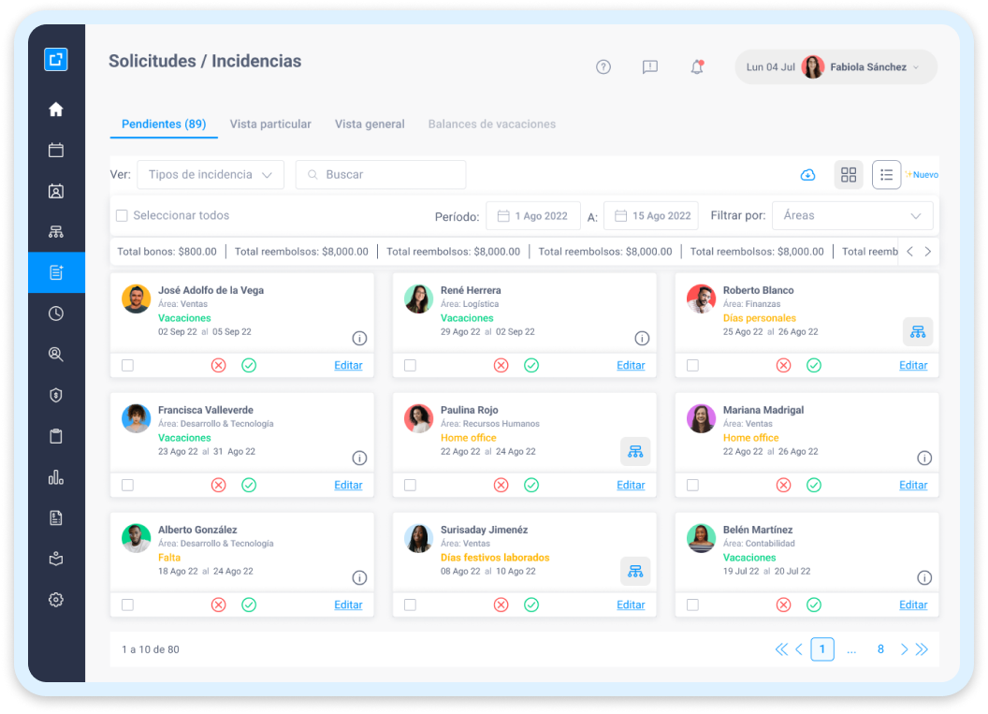Screen dimensions: 988x714
Task: Go to next page arrow
Action: pyautogui.click(x=904, y=649)
